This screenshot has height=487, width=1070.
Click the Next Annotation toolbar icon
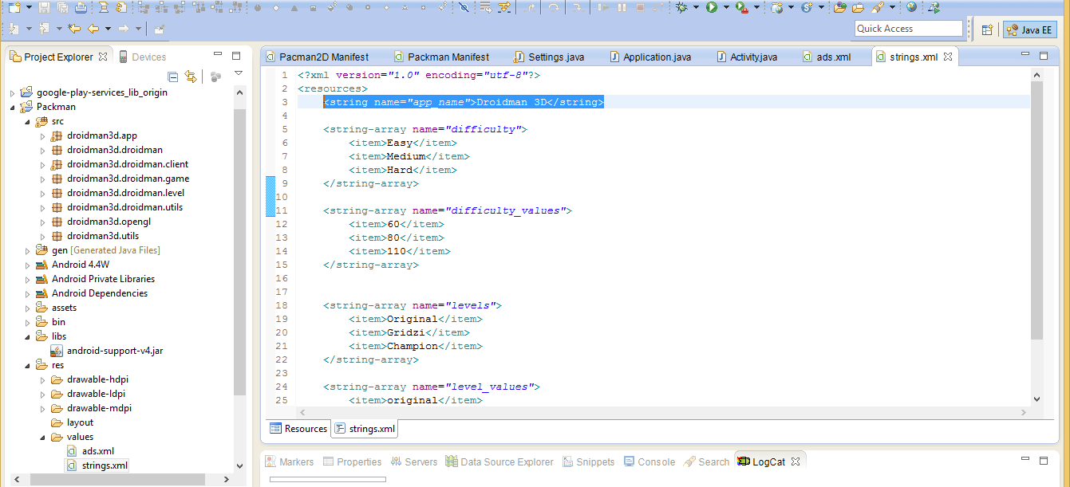point(14,29)
